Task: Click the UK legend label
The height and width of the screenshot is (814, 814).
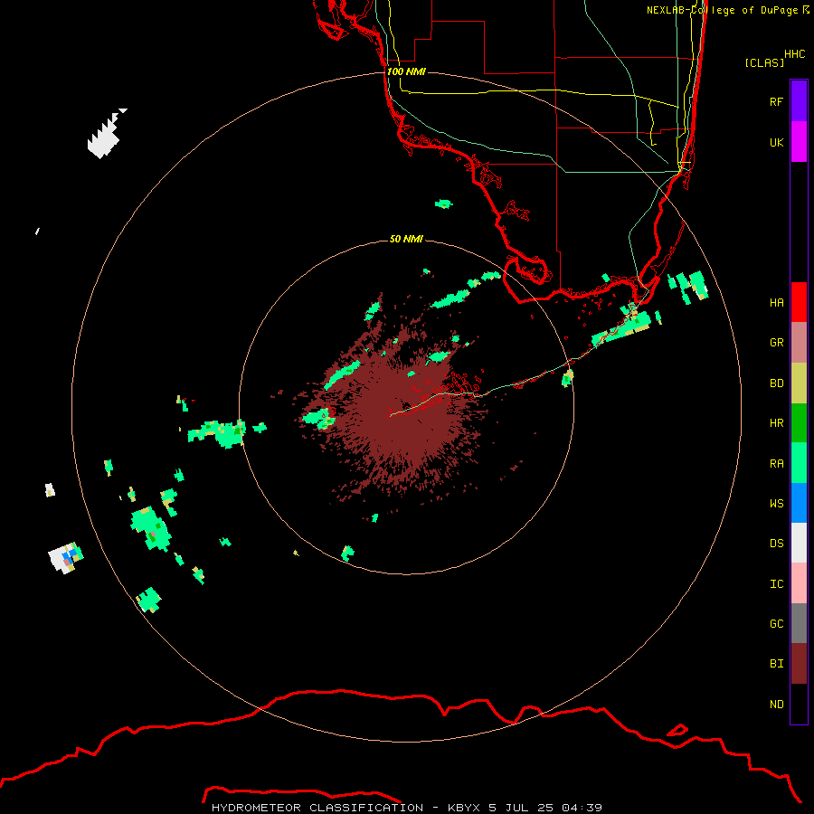Action: pos(776,142)
